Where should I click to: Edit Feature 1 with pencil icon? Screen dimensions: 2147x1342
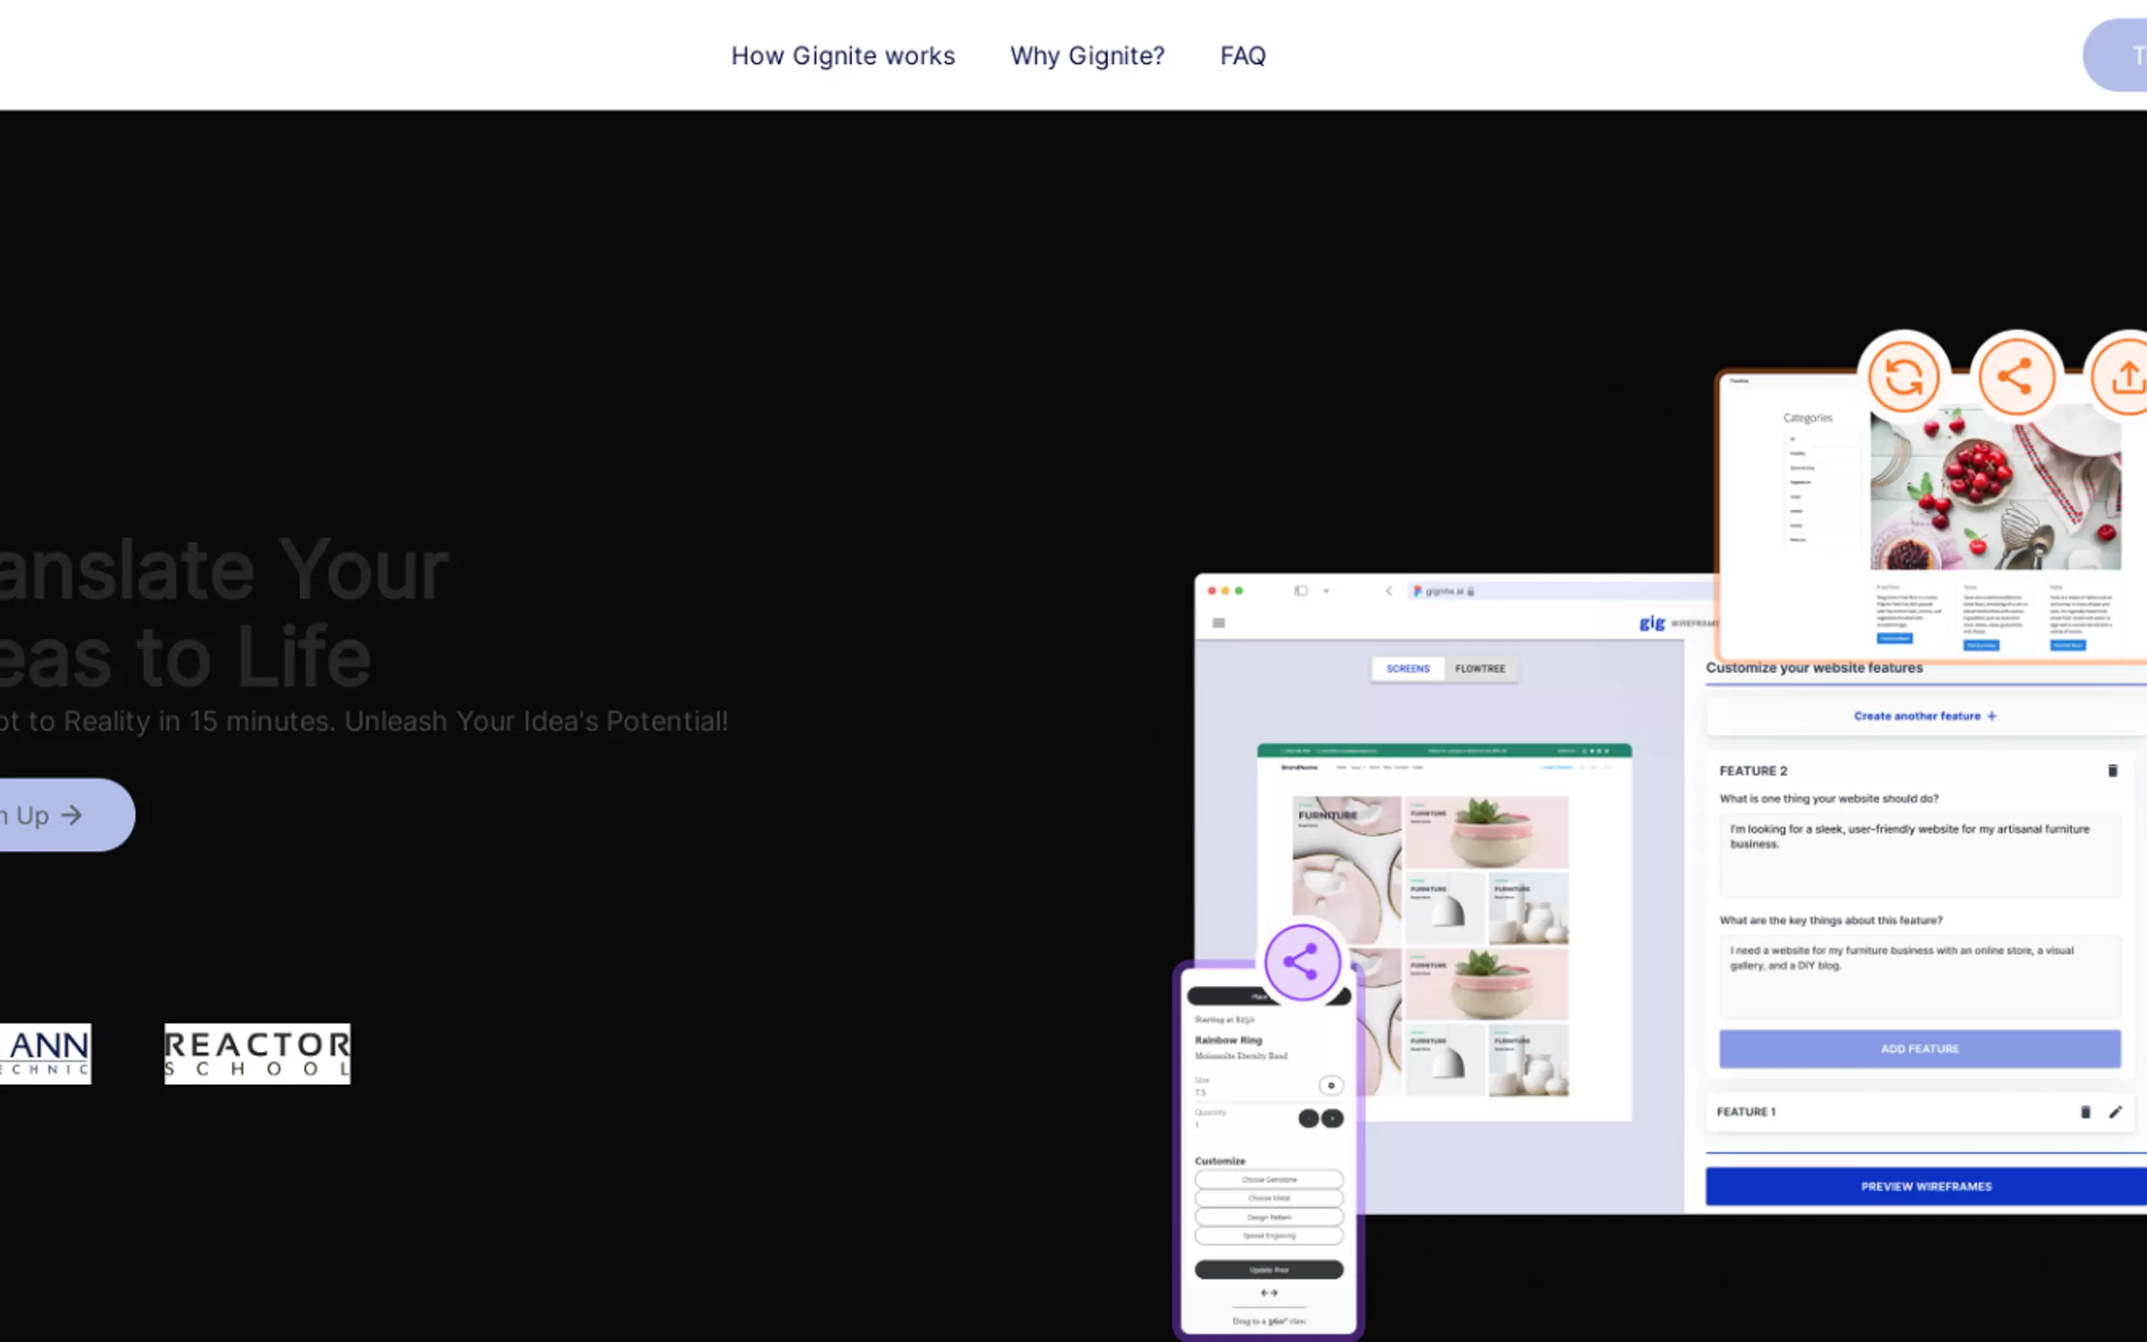pos(2115,1112)
